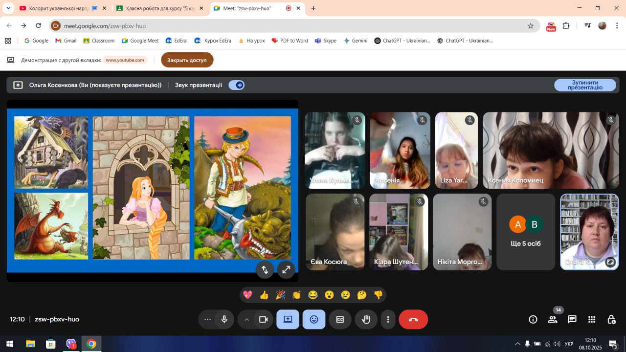The image size is (626, 352).
Task: Send the thumbs up emoji reaction
Action: [264, 295]
